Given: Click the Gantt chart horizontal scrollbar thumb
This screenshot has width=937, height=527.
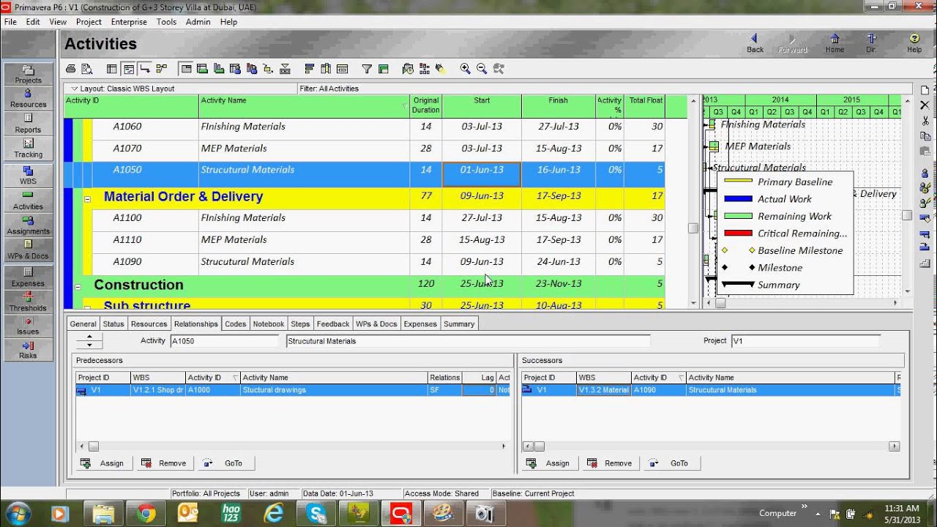Looking at the screenshot, I should coord(720,302).
